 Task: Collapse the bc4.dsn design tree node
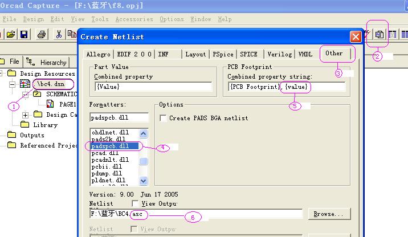pyautogui.click(x=12, y=84)
